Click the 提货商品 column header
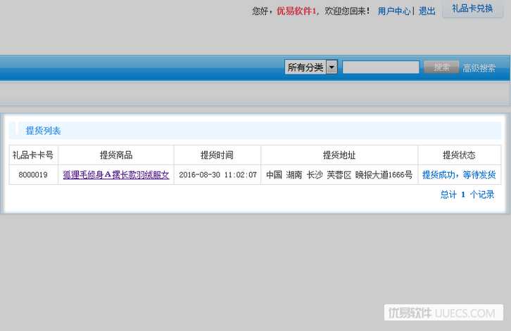 coord(116,155)
